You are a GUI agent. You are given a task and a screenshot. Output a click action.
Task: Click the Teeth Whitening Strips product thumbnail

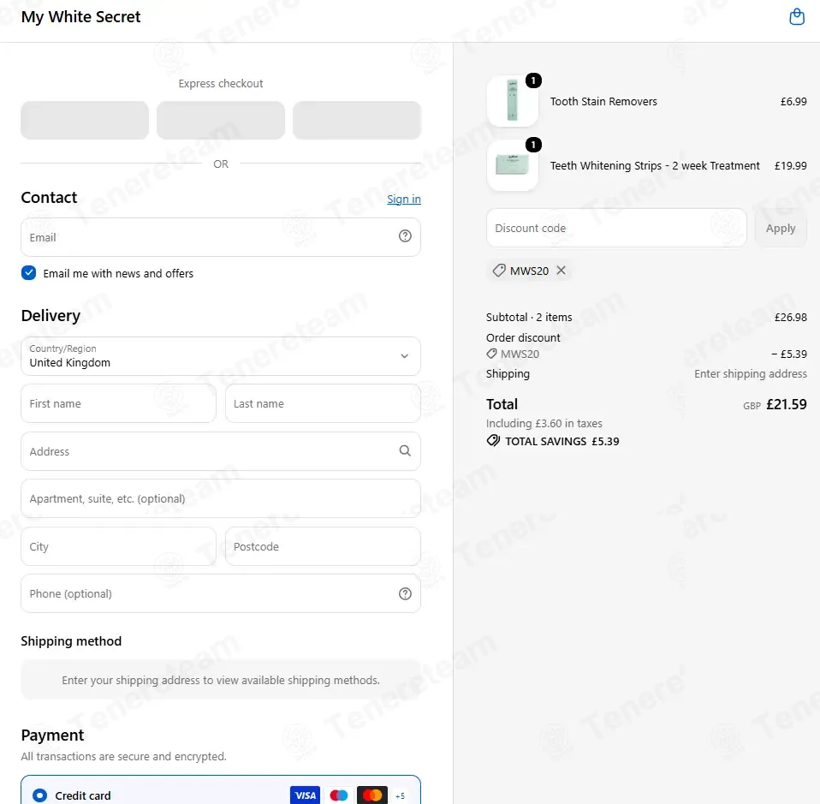[513, 165]
